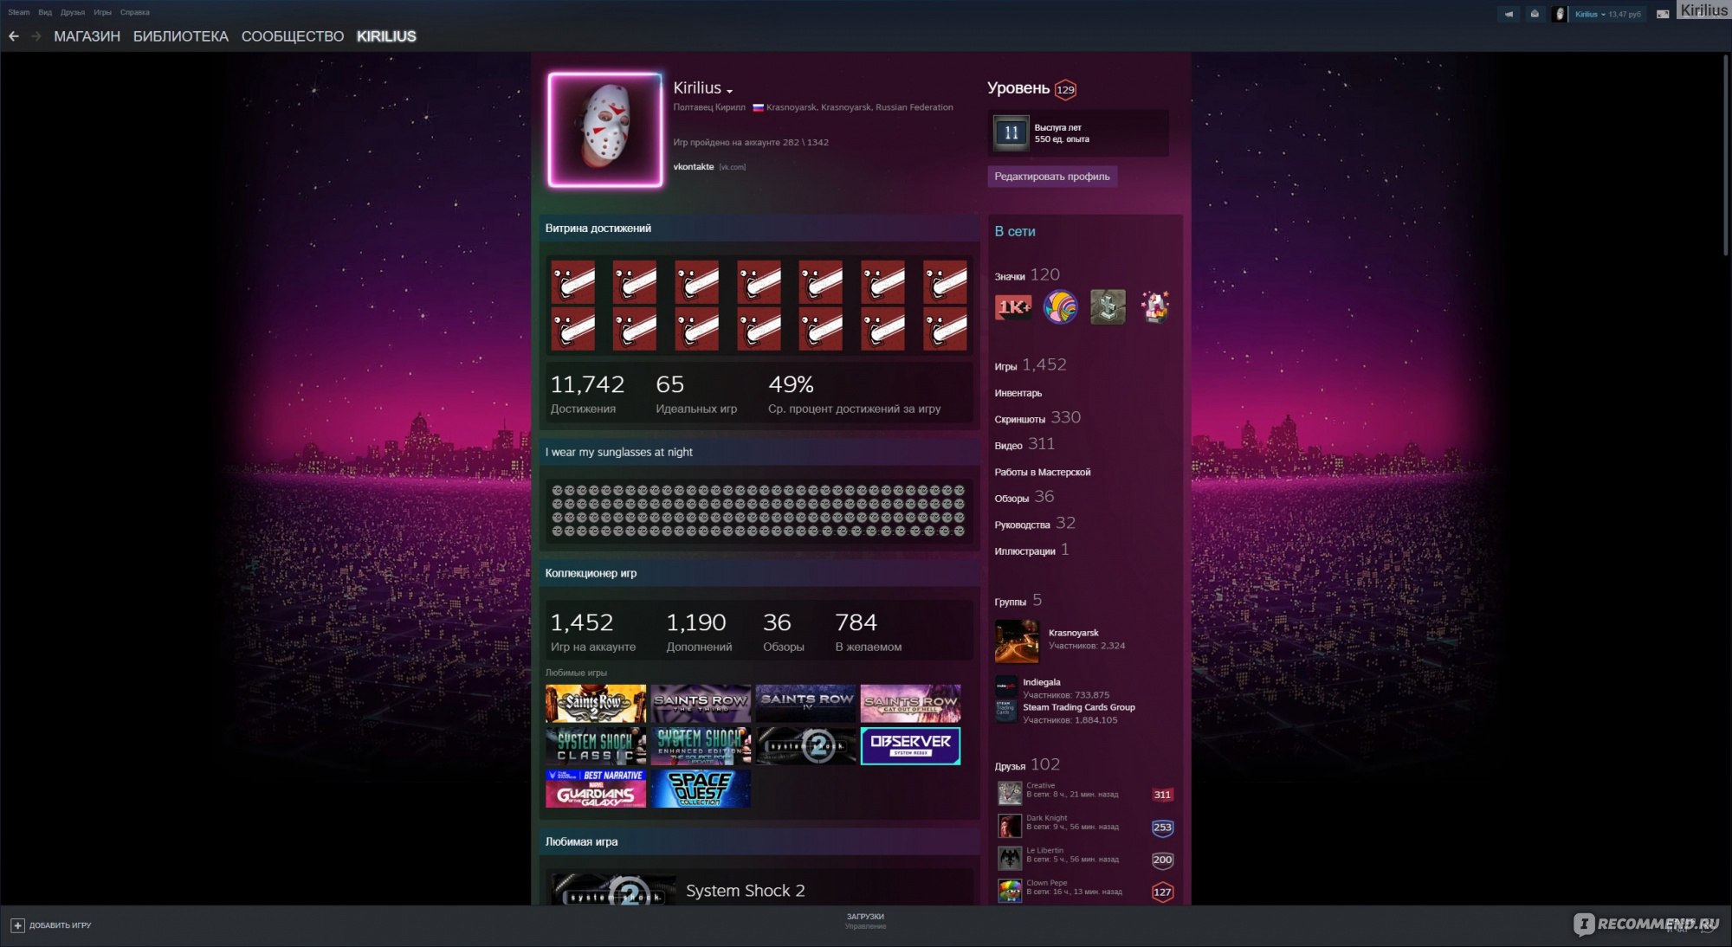Open Dark Knight friend's avatar
Screen dimensions: 1732x947
tap(1009, 826)
